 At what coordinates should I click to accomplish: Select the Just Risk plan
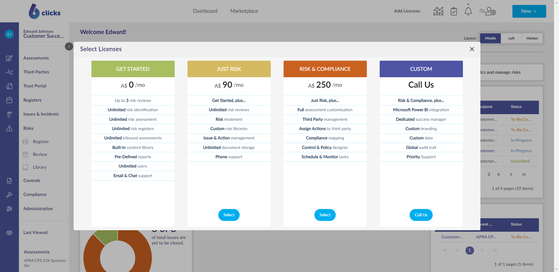click(x=229, y=215)
